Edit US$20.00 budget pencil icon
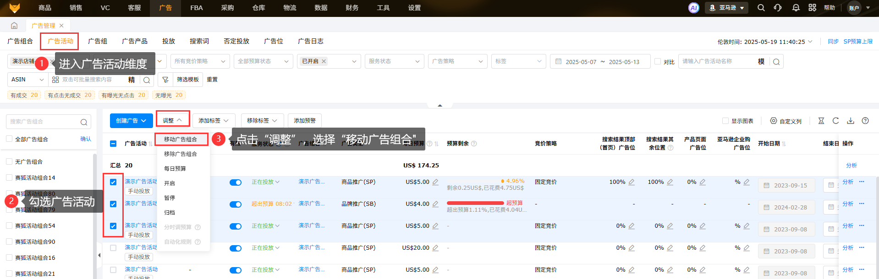879x279 pixels. 435,248
